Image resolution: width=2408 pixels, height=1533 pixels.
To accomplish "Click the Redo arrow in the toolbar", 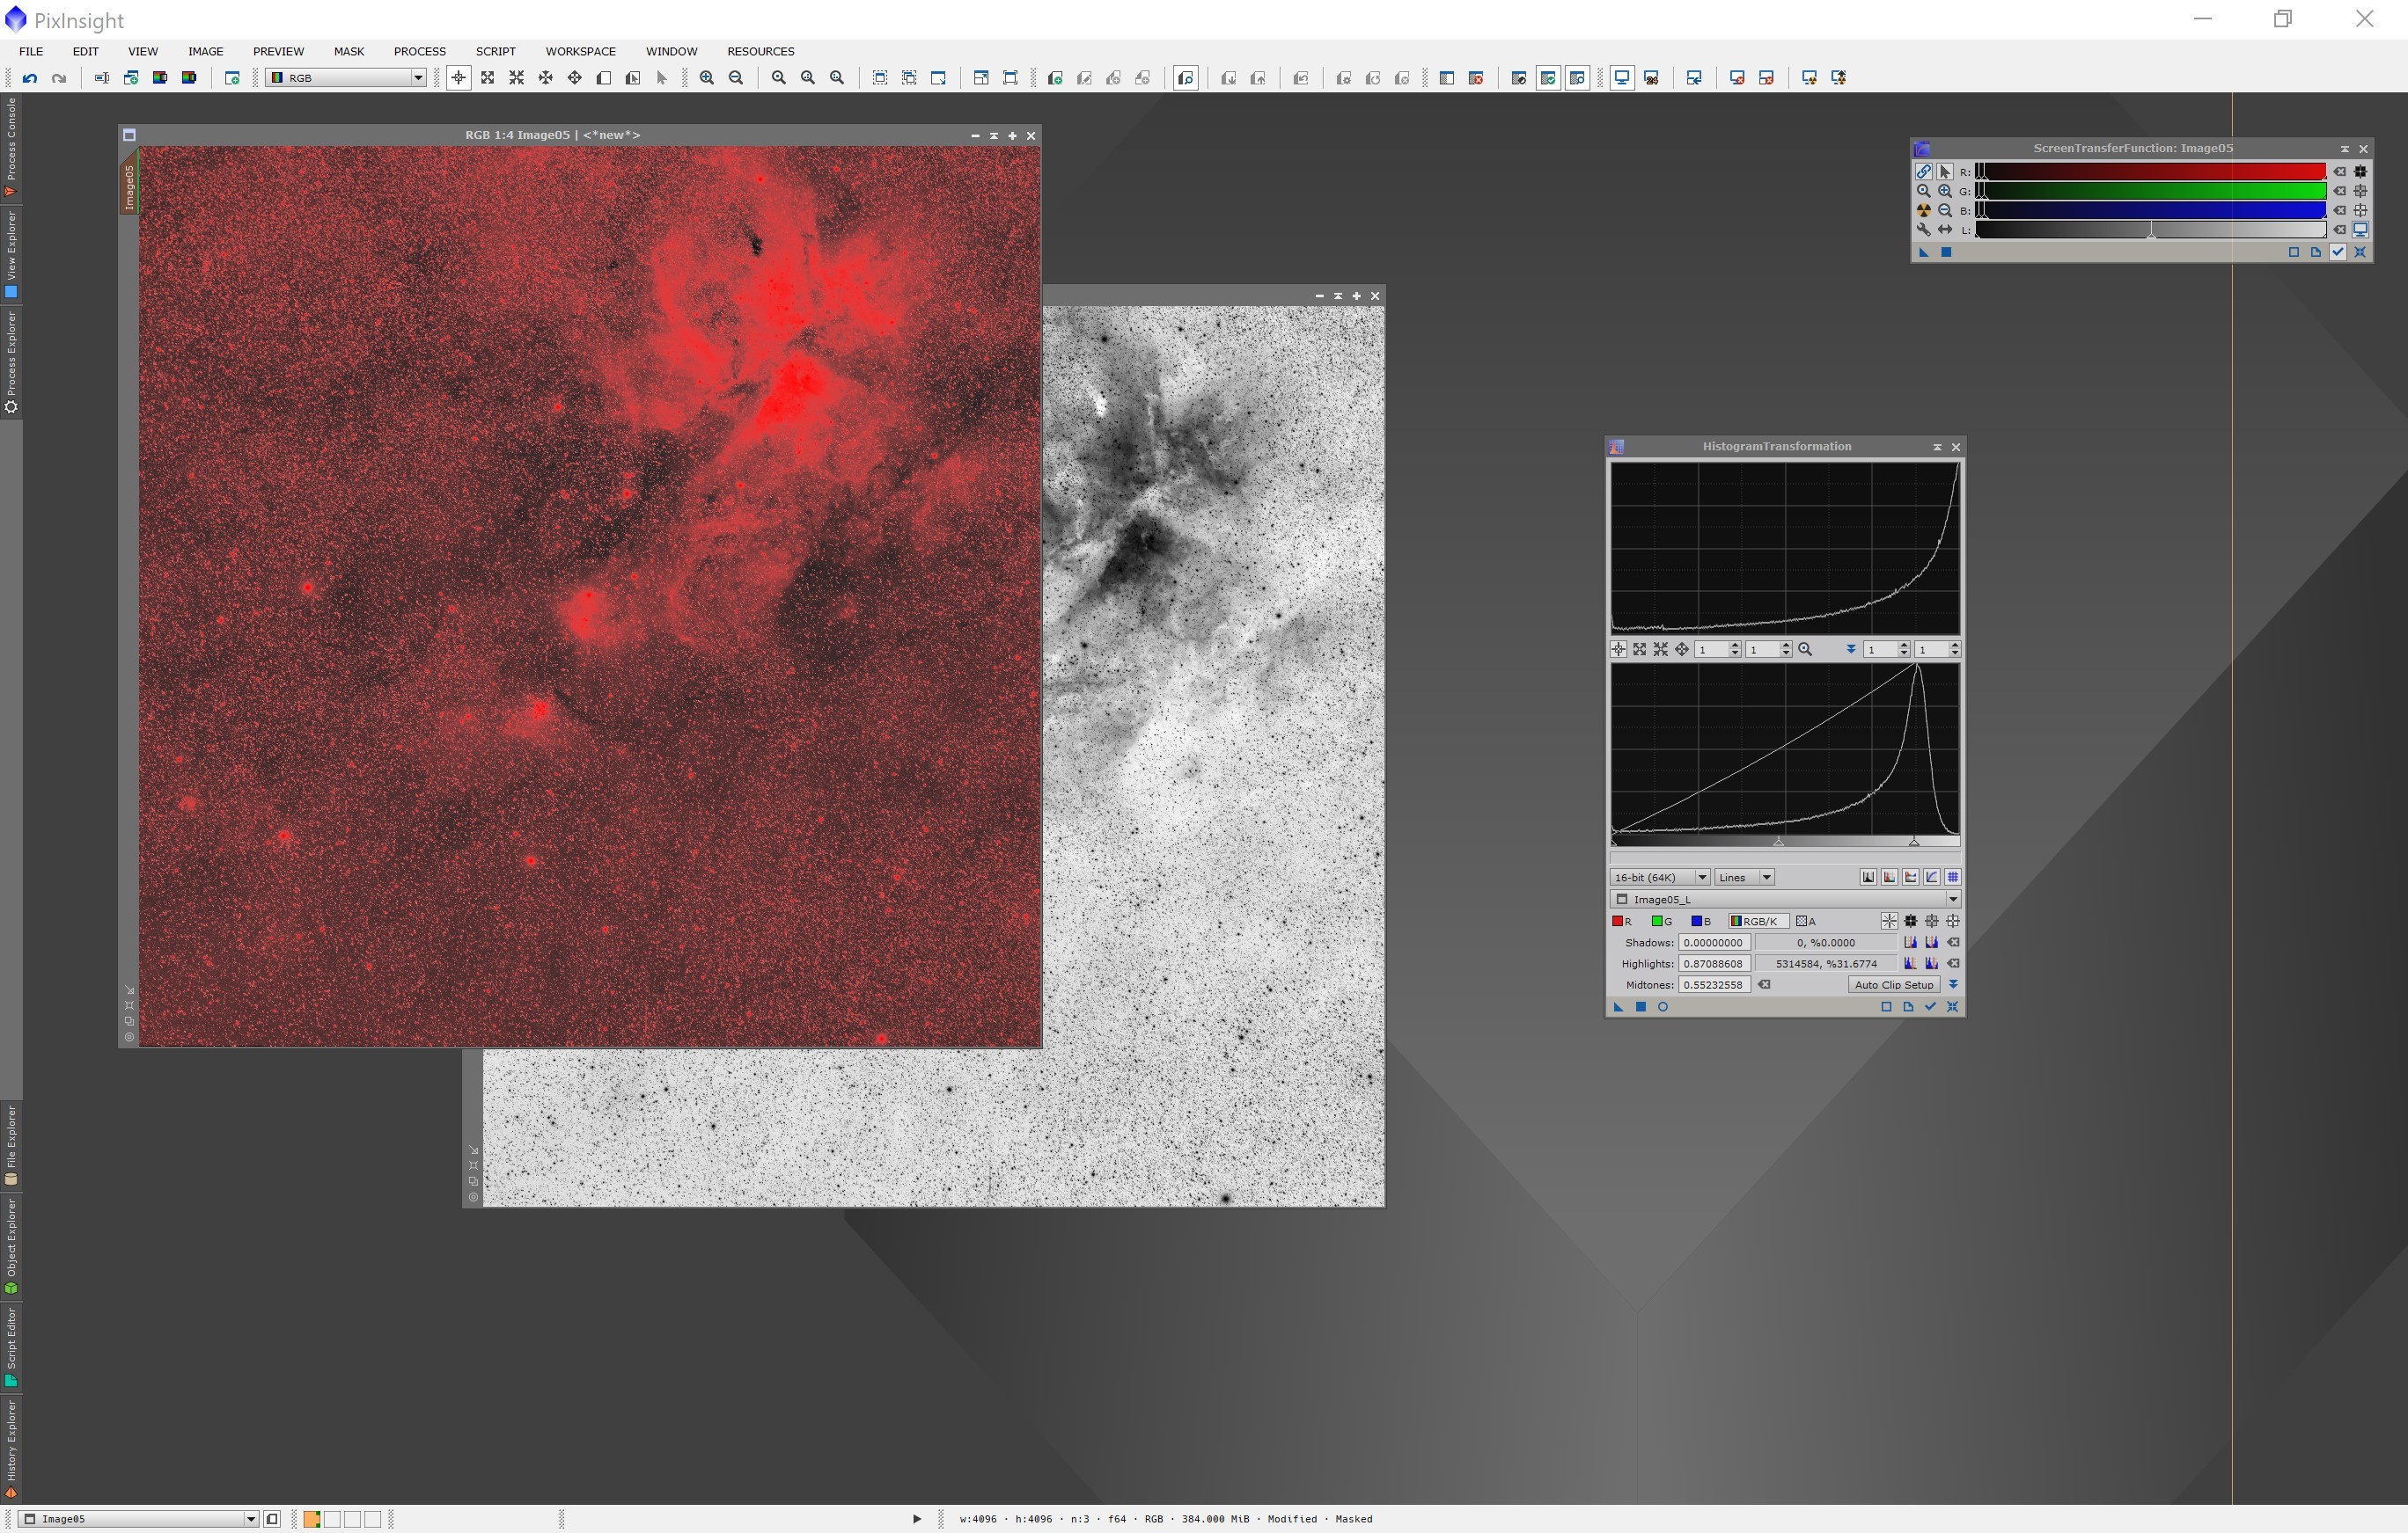I will [59, 78].
